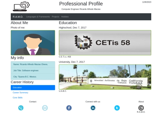Open the Hobbies menu item

click(65, 17)
